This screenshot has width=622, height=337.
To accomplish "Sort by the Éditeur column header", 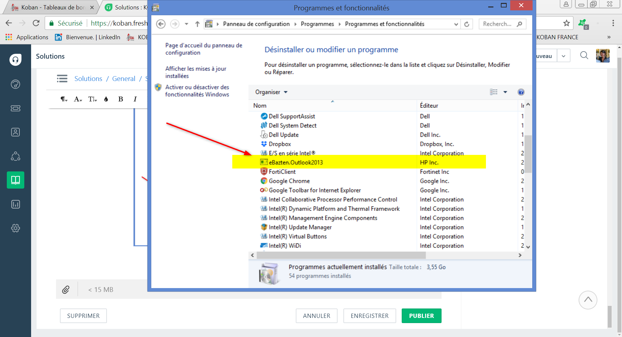I will pos(467,106).
